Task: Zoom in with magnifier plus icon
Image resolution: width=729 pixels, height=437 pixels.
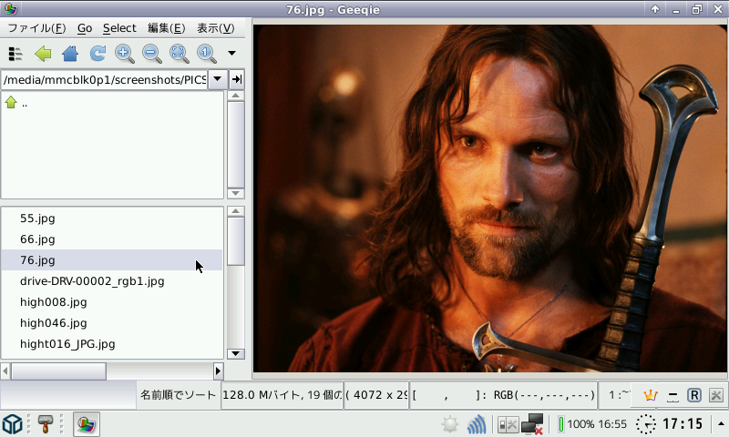Action: pyautogui.click(x=125, y=54)
